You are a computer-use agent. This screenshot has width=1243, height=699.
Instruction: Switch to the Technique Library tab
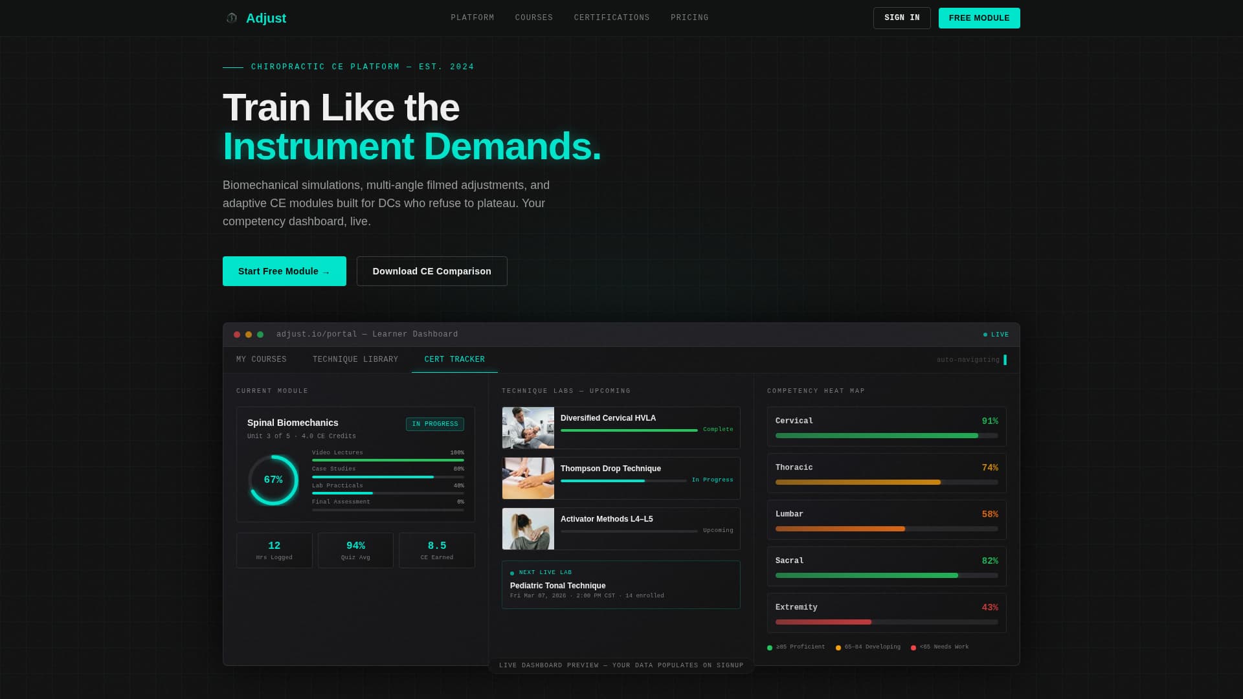[355, 359]
